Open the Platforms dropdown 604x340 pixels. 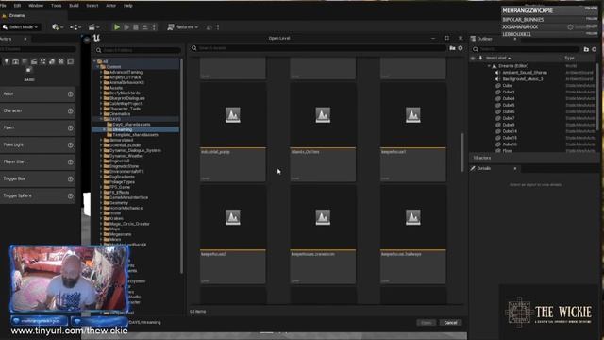182,27
